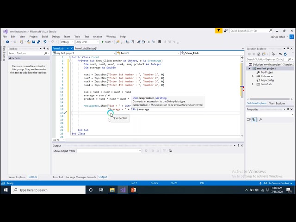Switch to Form1.vb [Design] tab
The width and height of the screenshot is (296, 222).
tap(86, 49)
